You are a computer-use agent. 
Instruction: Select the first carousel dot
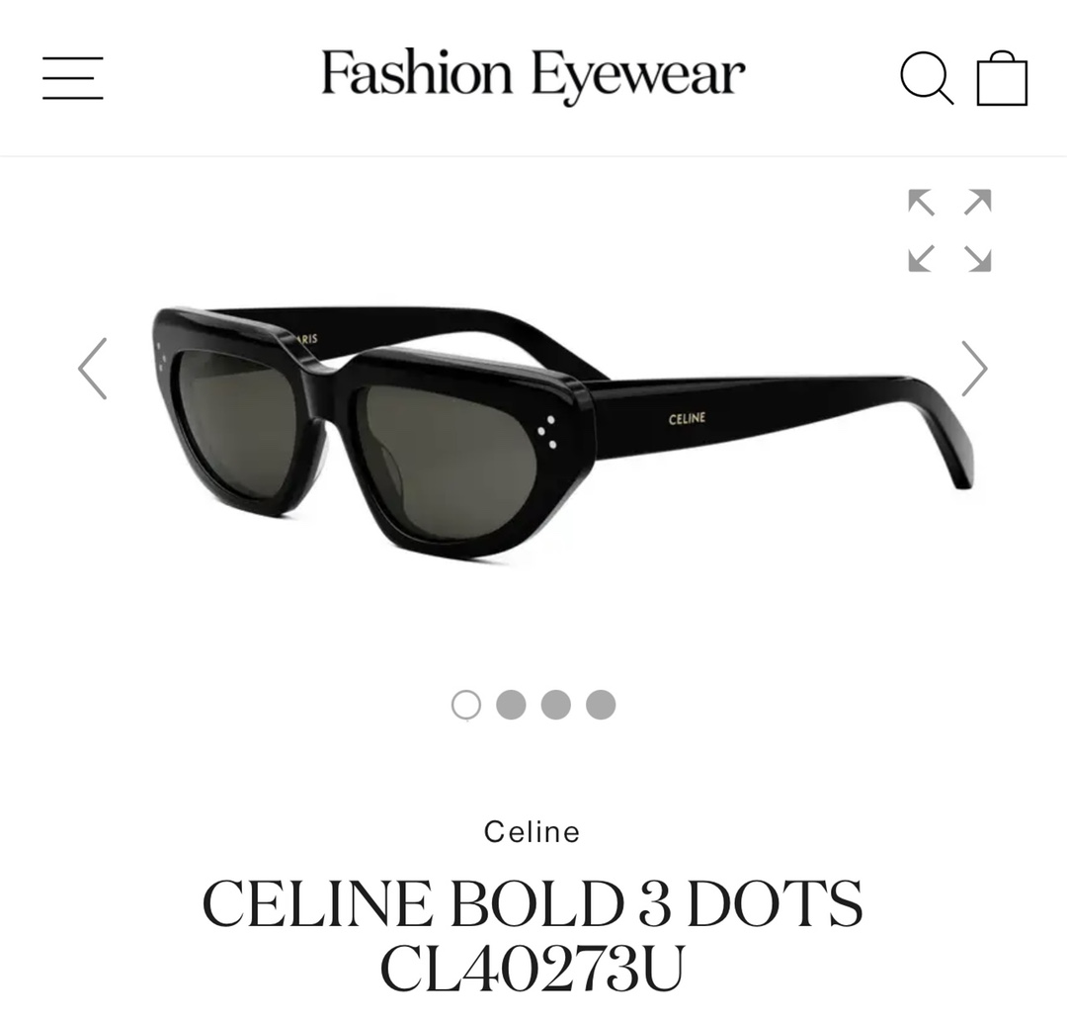[466, 705]
